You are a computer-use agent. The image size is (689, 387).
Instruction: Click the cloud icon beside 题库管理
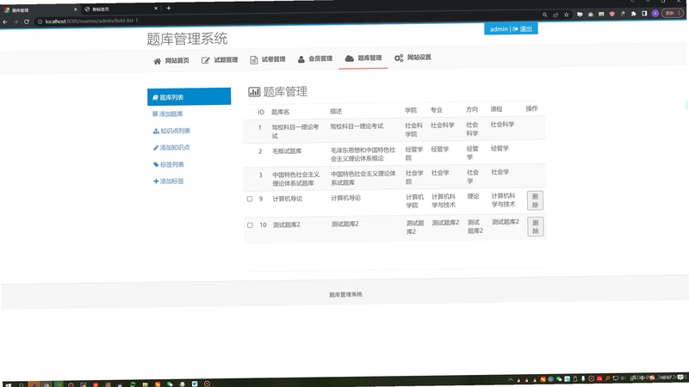coord(350,58)
